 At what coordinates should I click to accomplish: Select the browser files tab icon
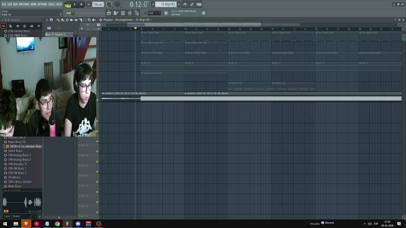pos(10,26)
